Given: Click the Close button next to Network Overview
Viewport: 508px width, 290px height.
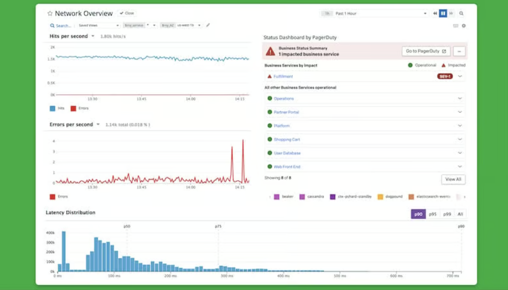Looking at the screenshot, I should (x=126, y=13).
